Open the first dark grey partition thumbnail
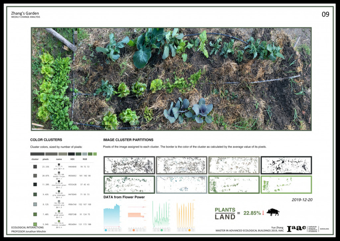Image resolution: width=340 pixels, height=241 pixels. click(129, 165)
